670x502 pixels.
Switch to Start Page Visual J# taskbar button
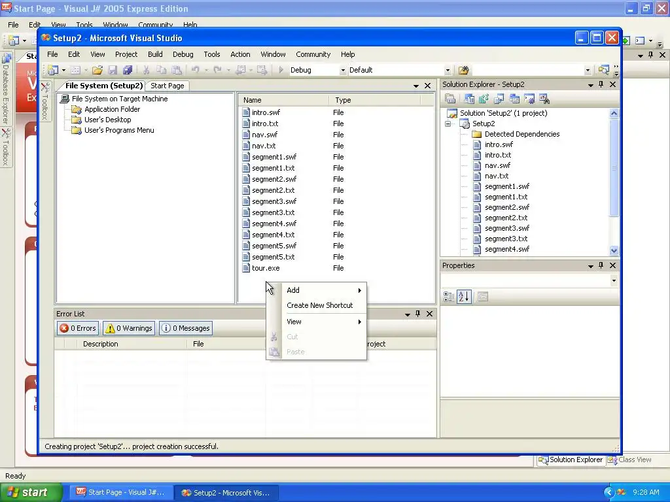click(x=121, y=492)
